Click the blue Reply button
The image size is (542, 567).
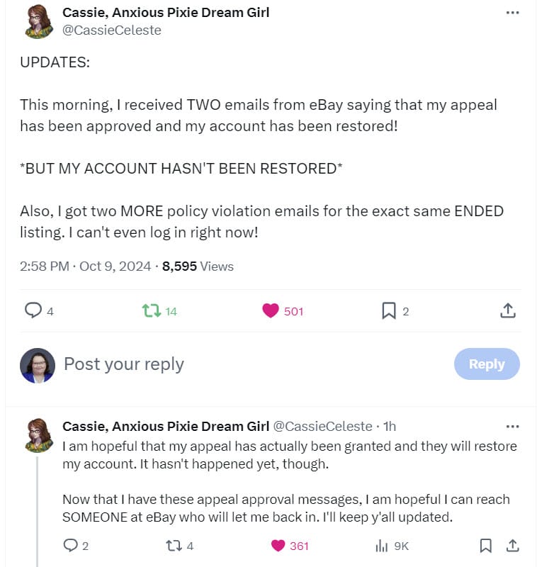click(x=487, y=364)
